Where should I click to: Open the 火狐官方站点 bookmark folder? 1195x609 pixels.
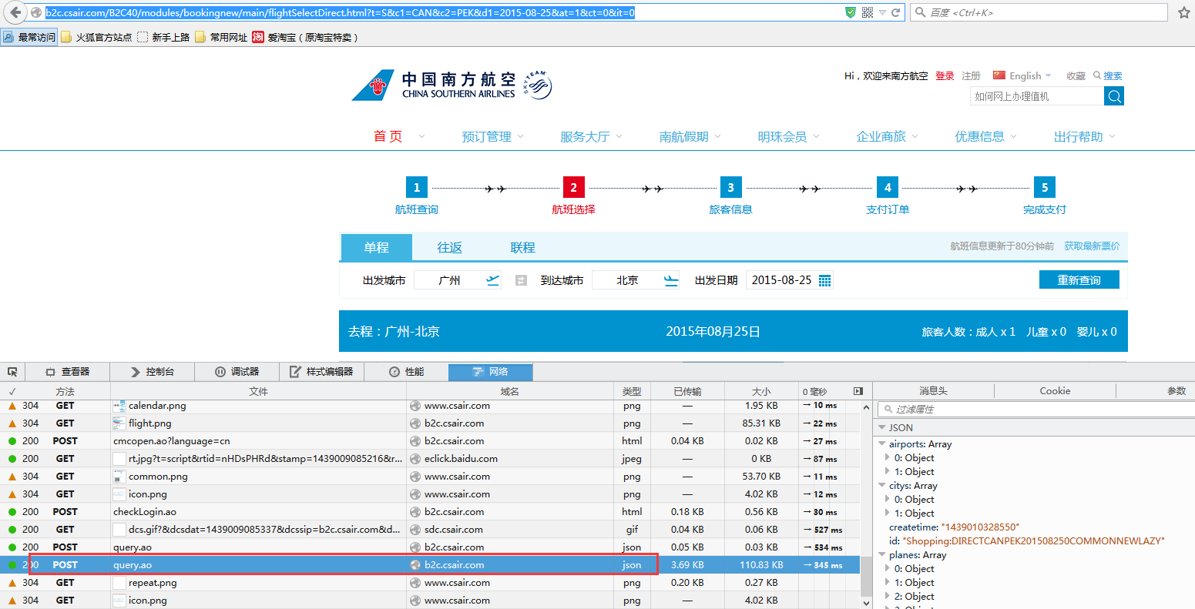coord(96,37)
